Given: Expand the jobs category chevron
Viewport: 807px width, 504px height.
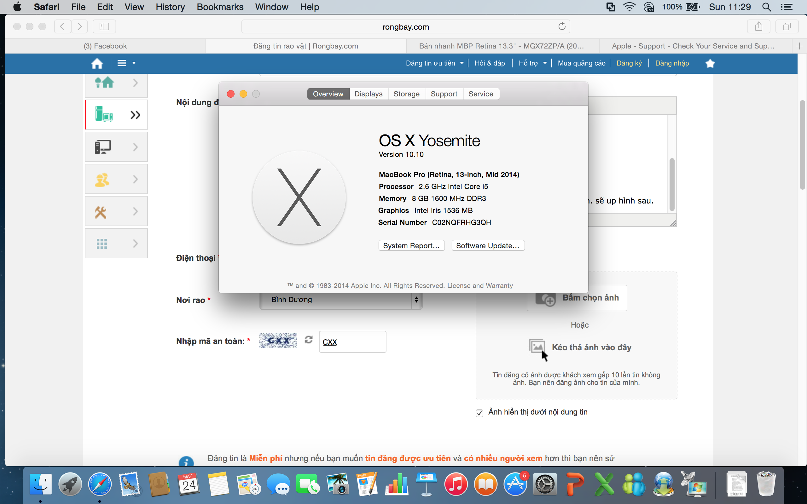Looking at the screenshot, I should 135,179.
